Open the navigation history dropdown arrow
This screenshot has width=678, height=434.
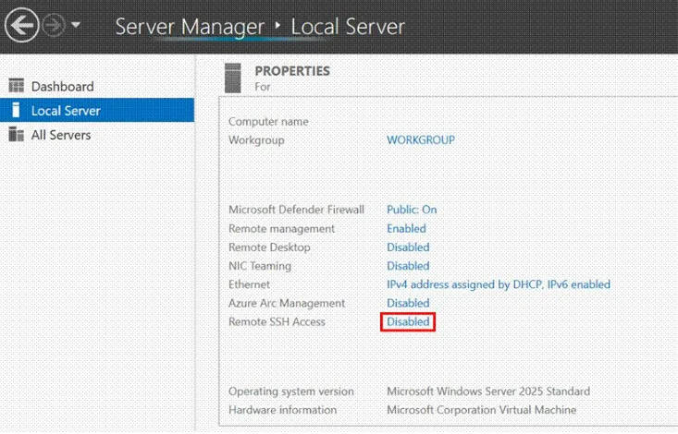pos(76,25)
